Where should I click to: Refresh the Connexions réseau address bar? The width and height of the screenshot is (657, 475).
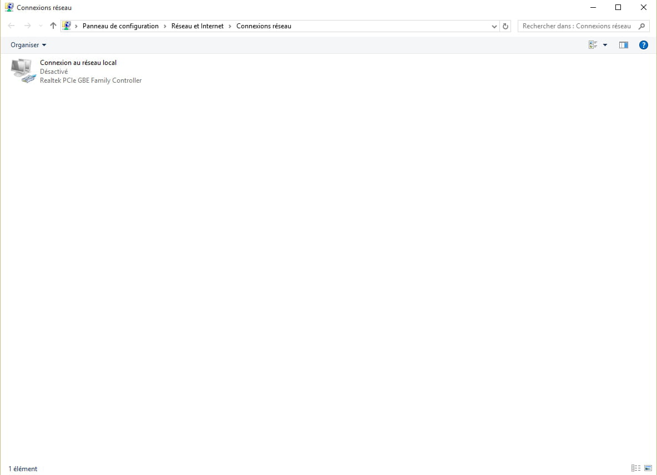pos(505,26)
